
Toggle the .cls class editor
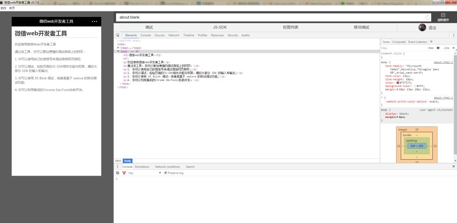[446, 48]
